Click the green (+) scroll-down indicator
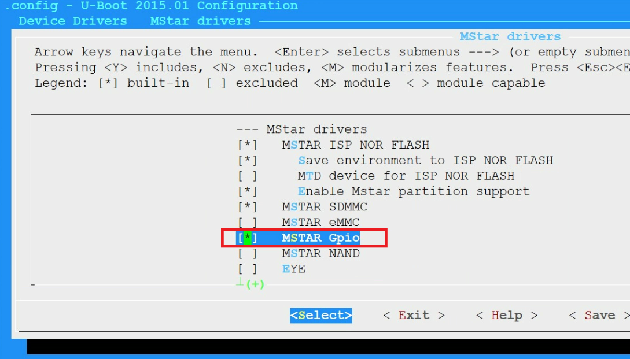The height and width of the screenshot is (359, 630). 255,284
